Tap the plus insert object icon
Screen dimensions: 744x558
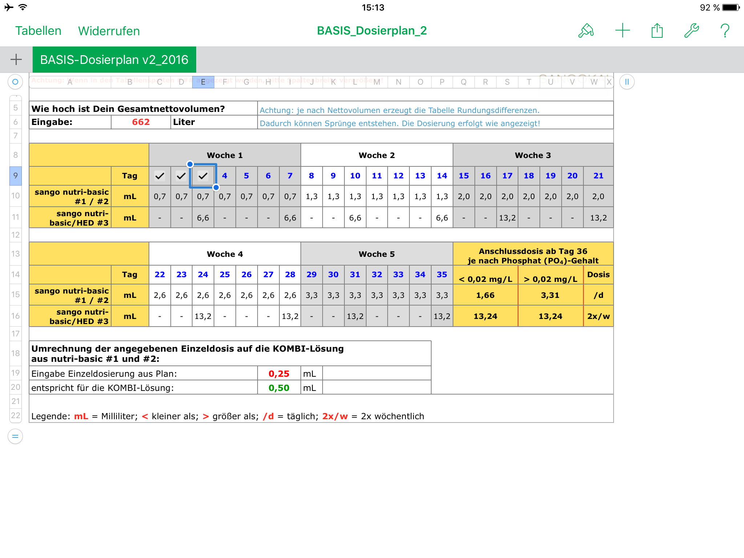click(622, 31)
